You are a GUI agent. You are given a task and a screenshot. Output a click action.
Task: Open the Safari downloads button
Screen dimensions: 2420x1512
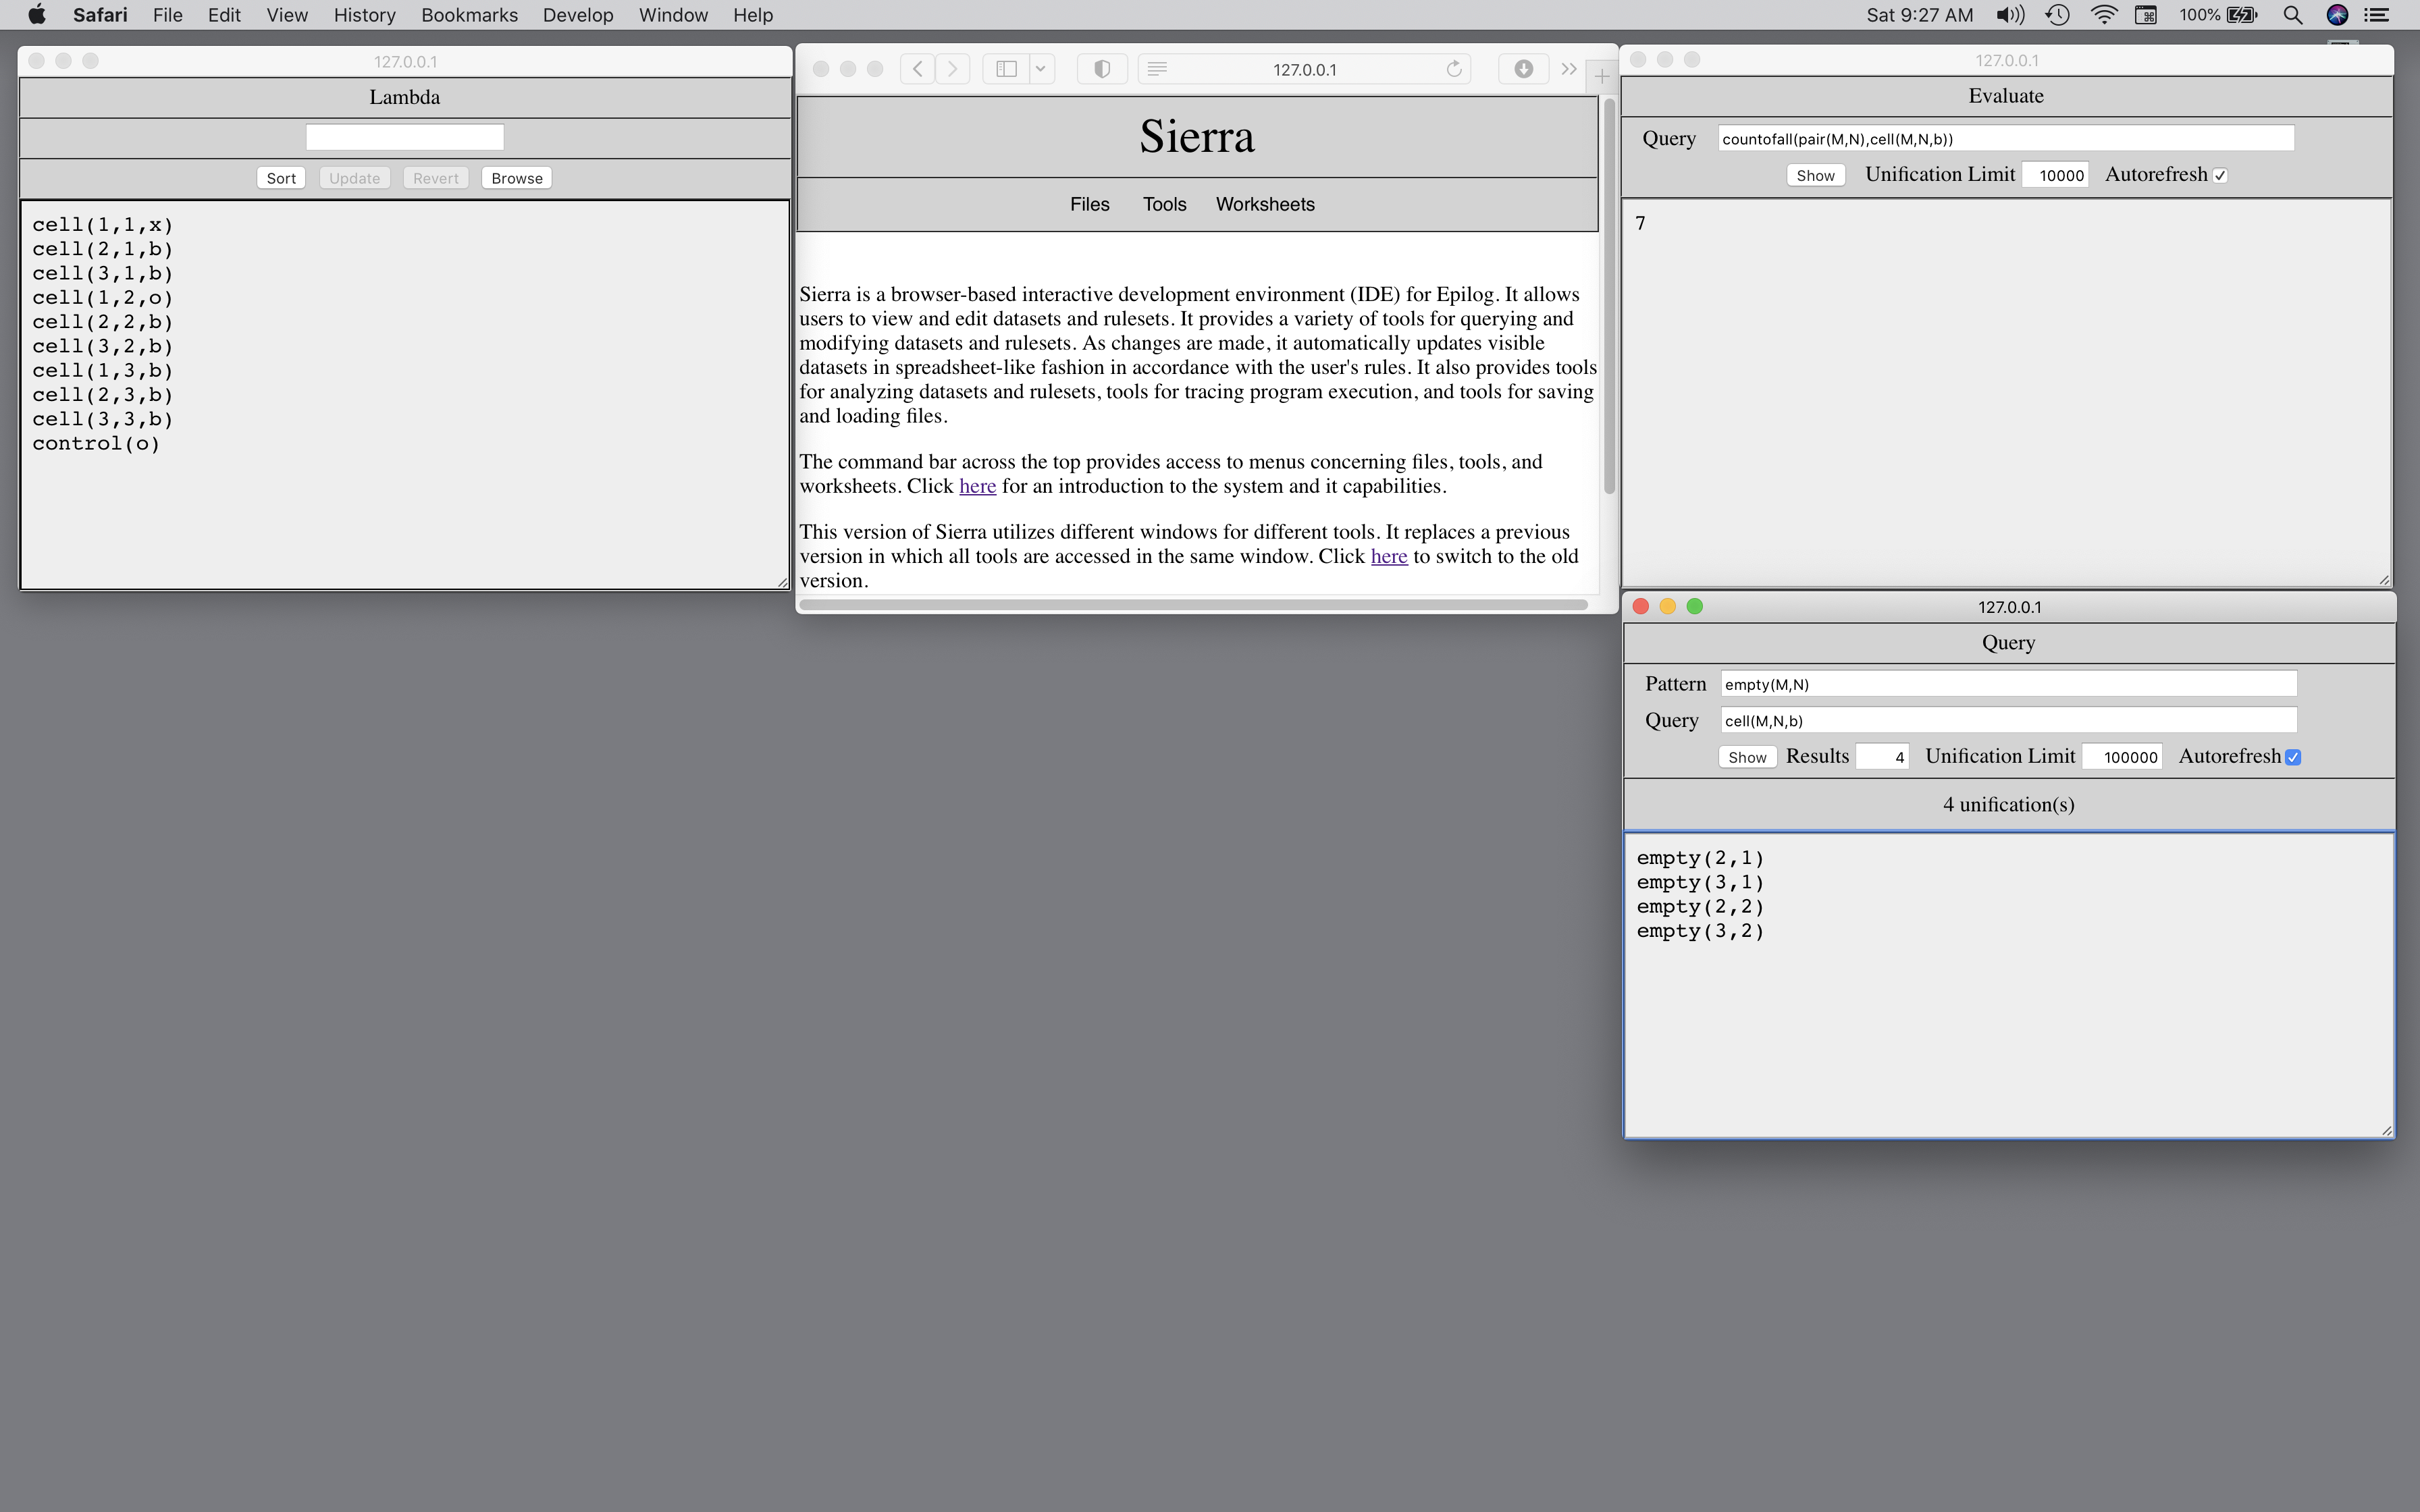[x=1523, y=69]
